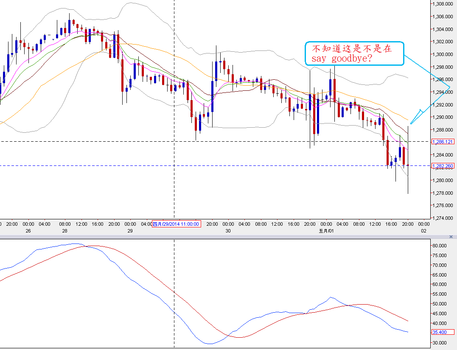The height and width of the screenshot is (350, 457).
Task: Click the 40.000 indicator scale label
Action: pyautogui.click(x=439, y=323)
